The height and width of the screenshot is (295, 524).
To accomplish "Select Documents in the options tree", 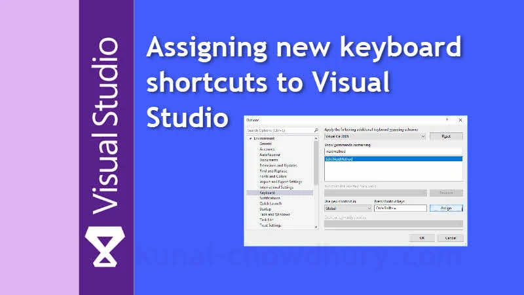I will tap(269, 160).
